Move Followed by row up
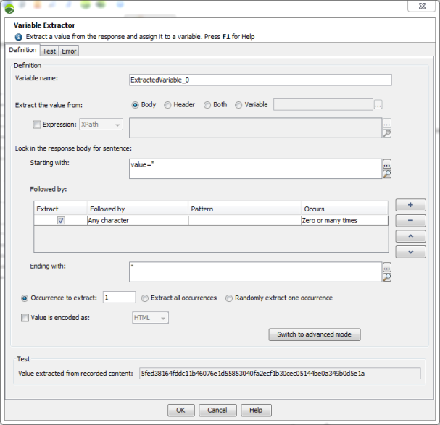This screenshot has height=425, width=440. tap(410, 236)
